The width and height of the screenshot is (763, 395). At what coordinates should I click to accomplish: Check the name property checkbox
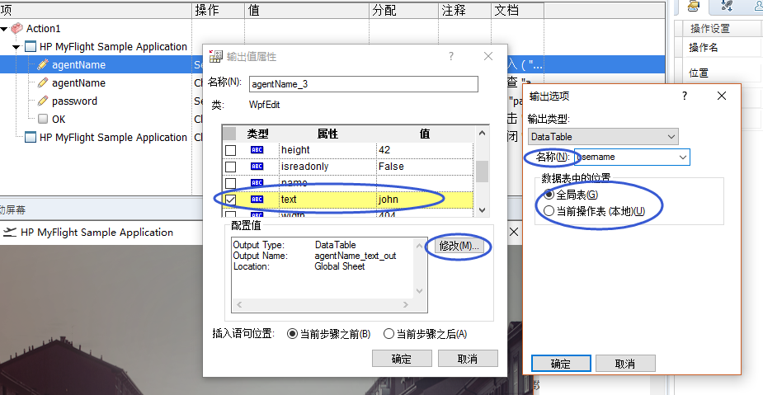[x=231, y=182]
